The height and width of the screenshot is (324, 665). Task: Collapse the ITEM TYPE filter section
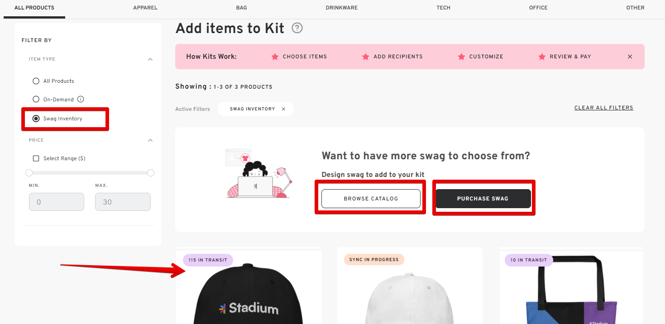(150, 59)
